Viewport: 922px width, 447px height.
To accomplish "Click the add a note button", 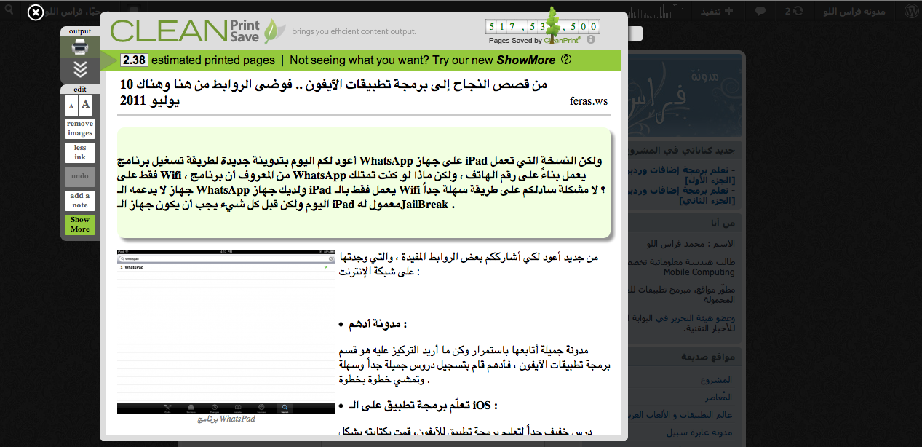I will [x=80, y=200].
